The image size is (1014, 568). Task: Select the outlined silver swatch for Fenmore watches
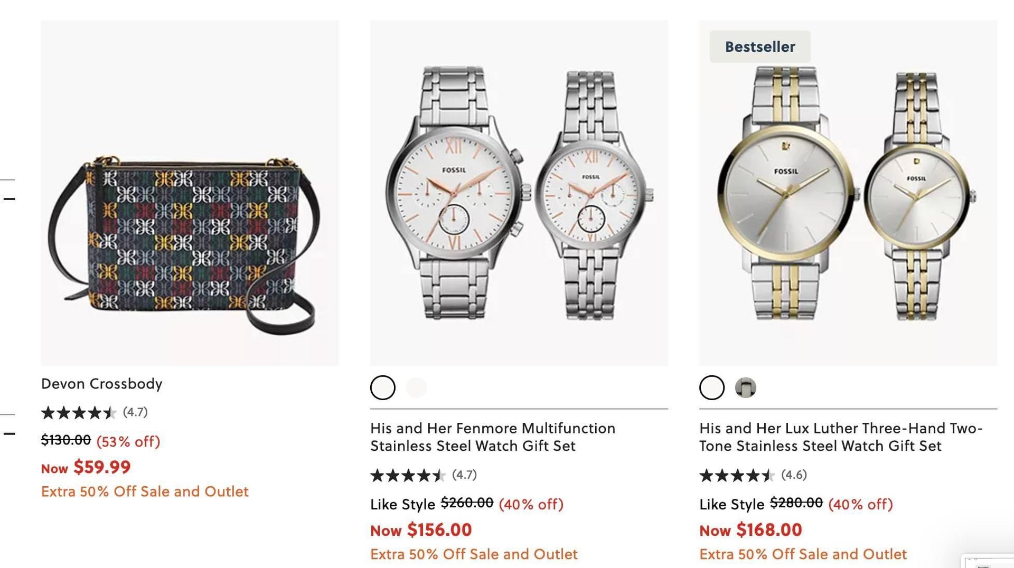(383, 388)
